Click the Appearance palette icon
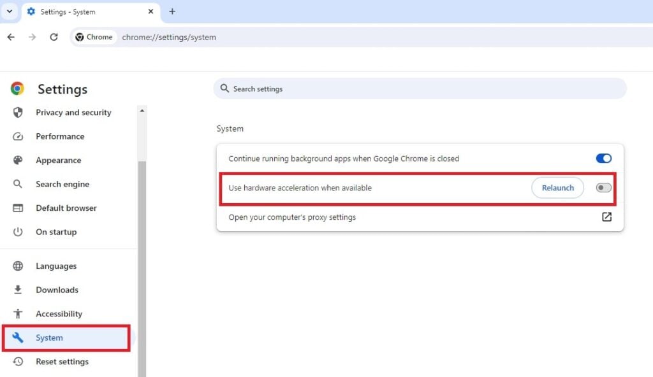The image size is (653, 377). tap(18, 160)
